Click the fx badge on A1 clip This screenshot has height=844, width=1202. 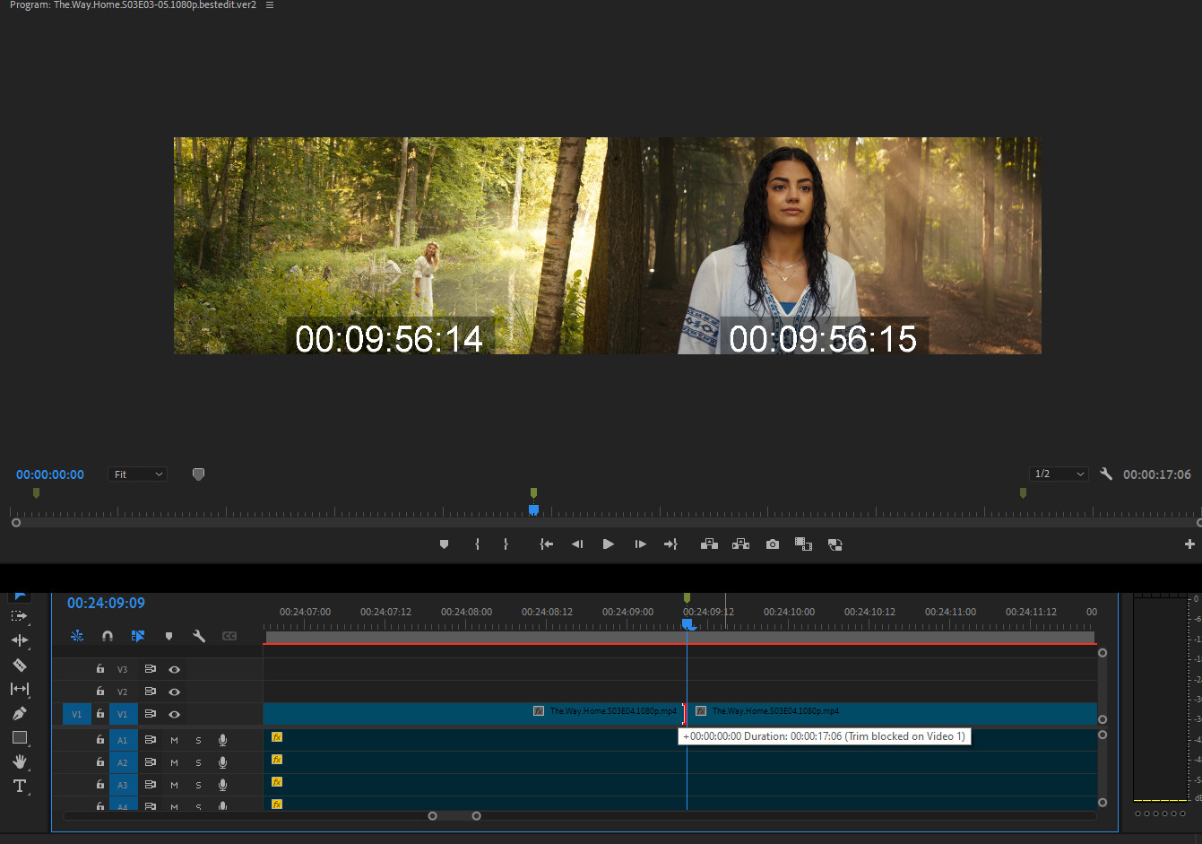pos(277,737)
